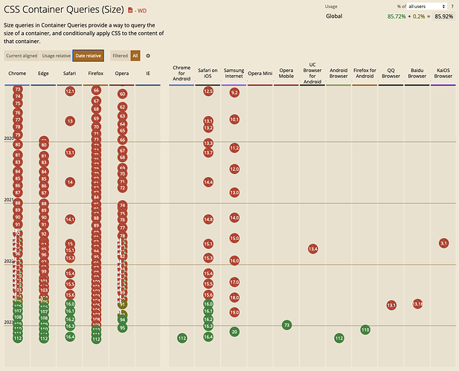The width and height of the screenshot is (459, 371).
Task: Open the WD spec document icon
Action: 130,10
